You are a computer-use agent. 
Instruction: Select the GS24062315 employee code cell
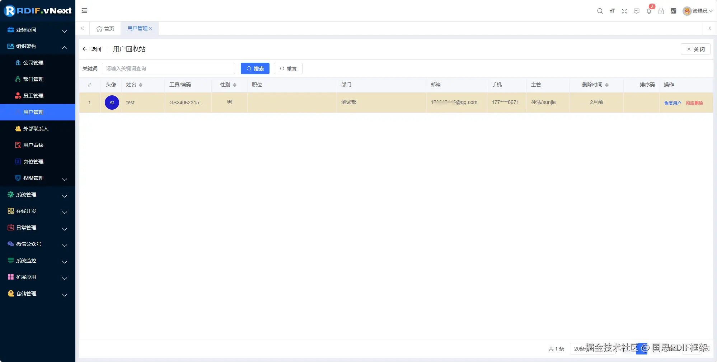188,103
